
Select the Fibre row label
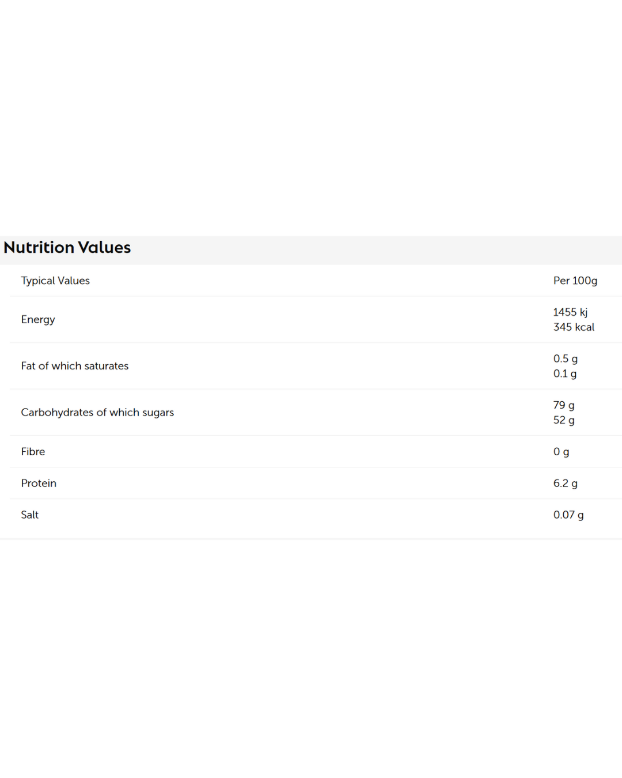tap(33, 452)
